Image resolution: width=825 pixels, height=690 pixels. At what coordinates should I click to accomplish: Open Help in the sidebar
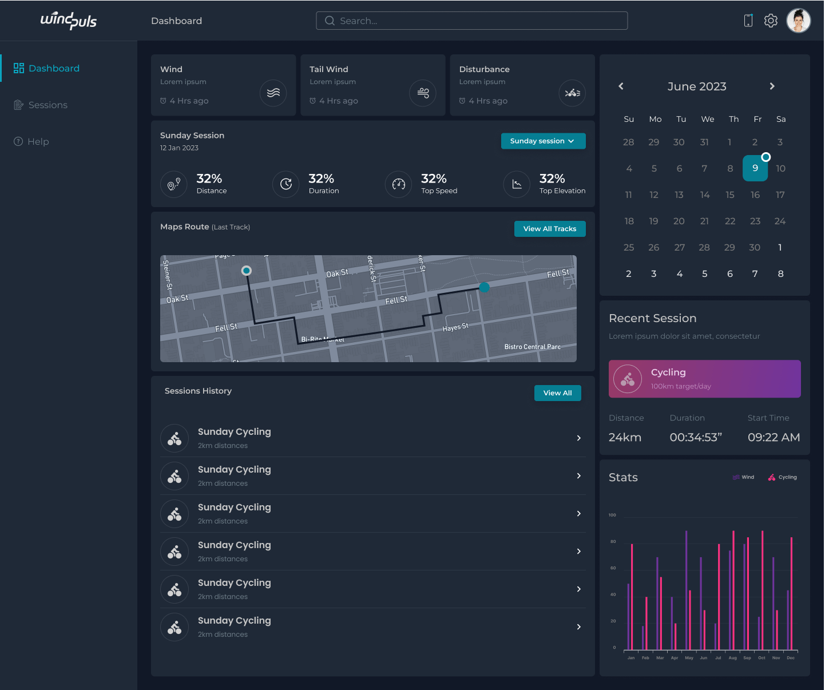click(x=38, y=142)
